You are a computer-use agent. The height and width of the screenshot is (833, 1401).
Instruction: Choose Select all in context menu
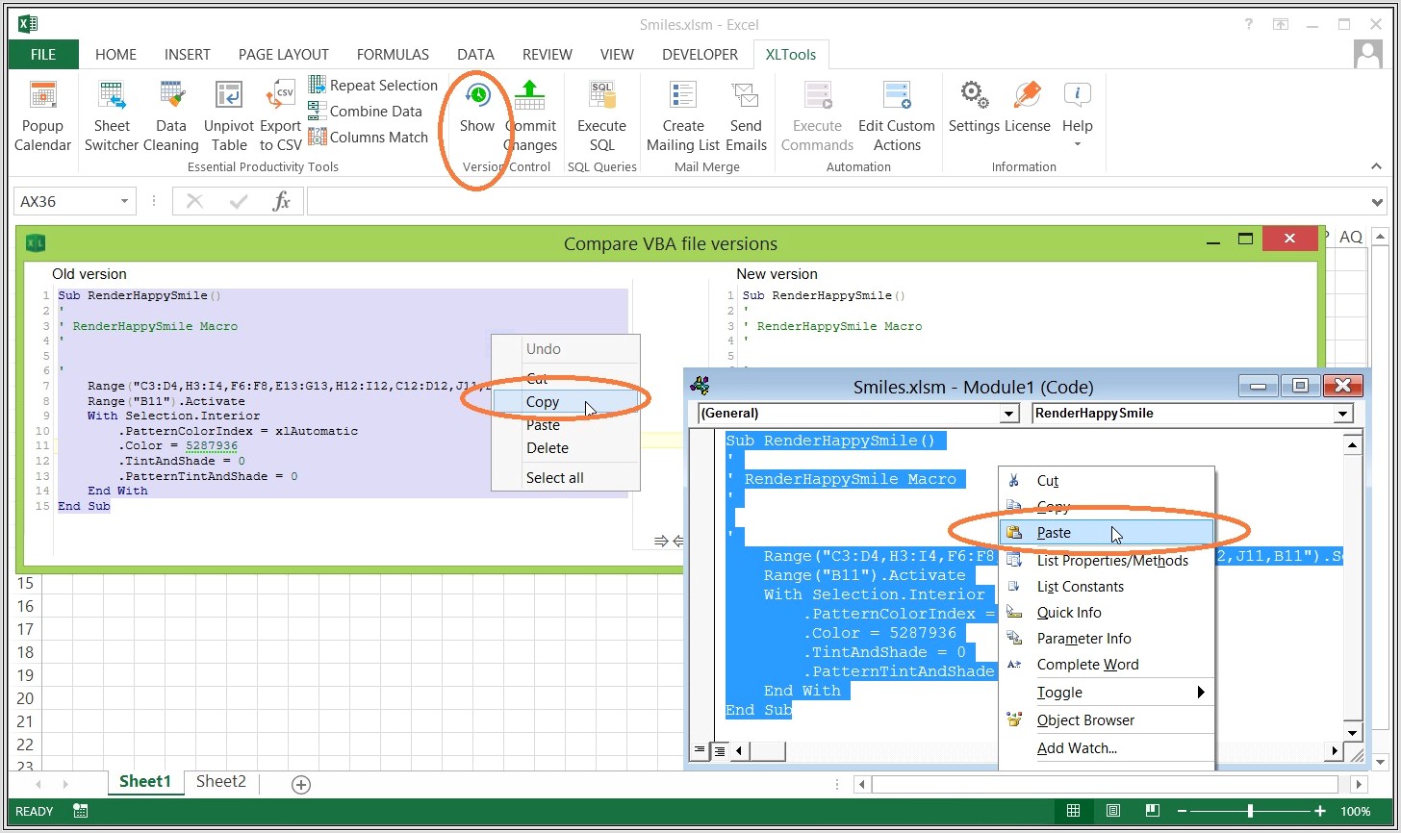(x=565, y=478)
